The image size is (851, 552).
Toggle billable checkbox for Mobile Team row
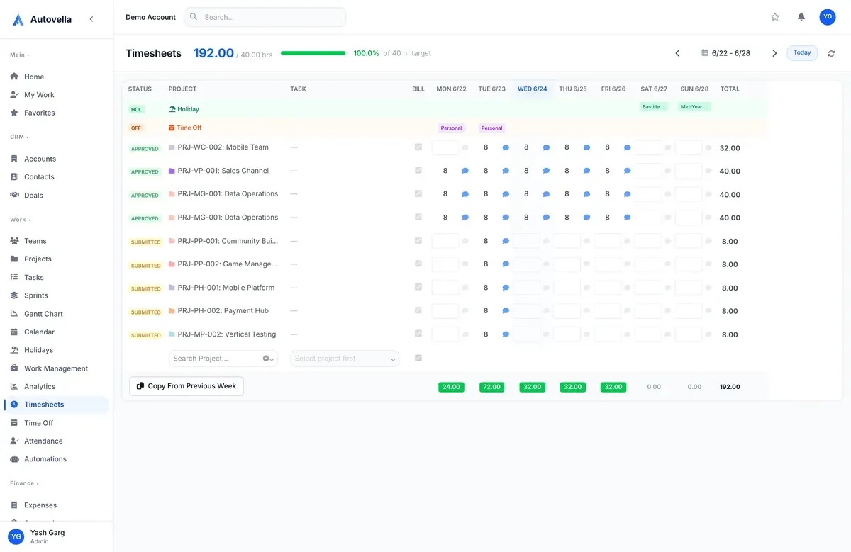click(x=418, y=147)
